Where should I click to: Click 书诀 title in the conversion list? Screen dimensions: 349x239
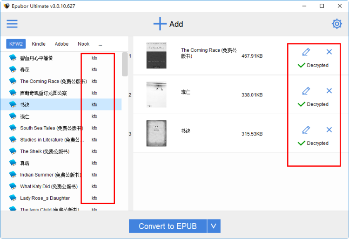(x=186, y=131)
